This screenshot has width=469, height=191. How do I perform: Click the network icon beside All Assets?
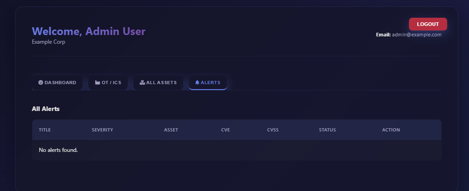(142, 83)
